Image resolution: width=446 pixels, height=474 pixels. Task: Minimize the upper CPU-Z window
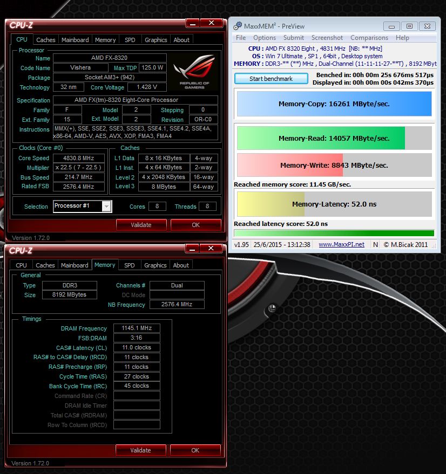tap(193, 23)
